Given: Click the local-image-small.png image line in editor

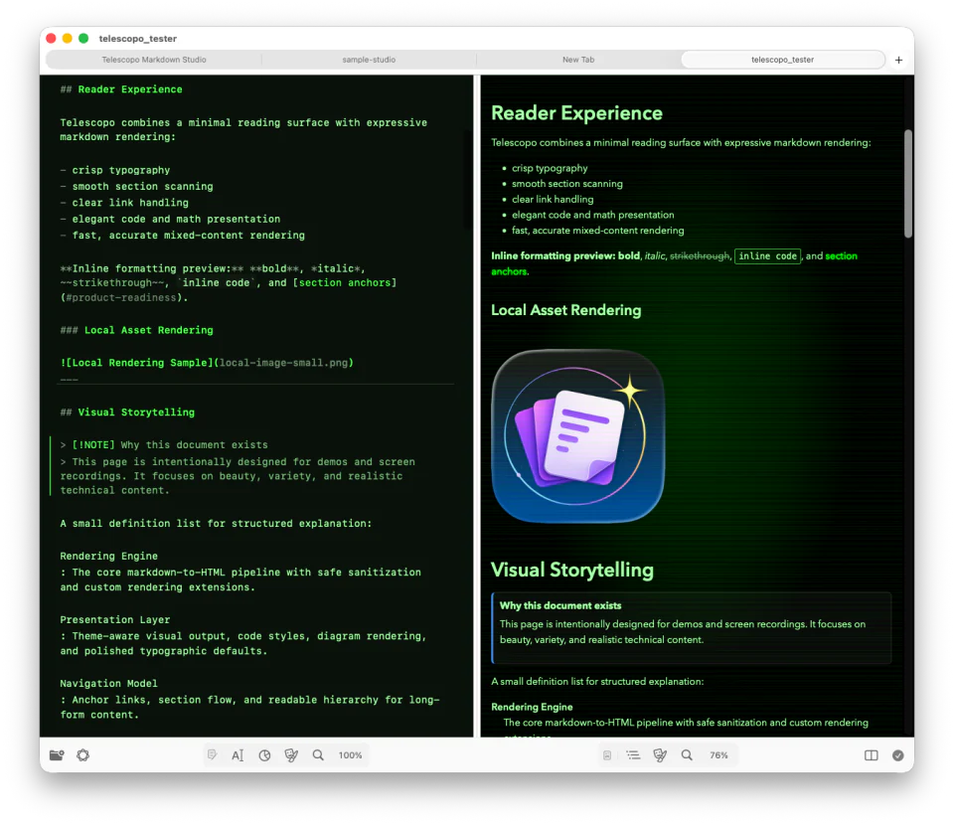Looking at the screenshot, I should (x=207, y=363).
